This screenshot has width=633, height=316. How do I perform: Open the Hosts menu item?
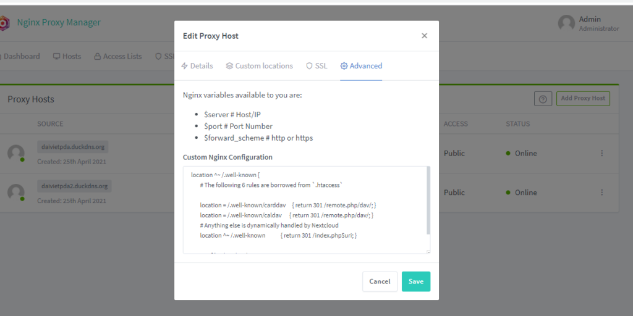[x=67, y=56]
